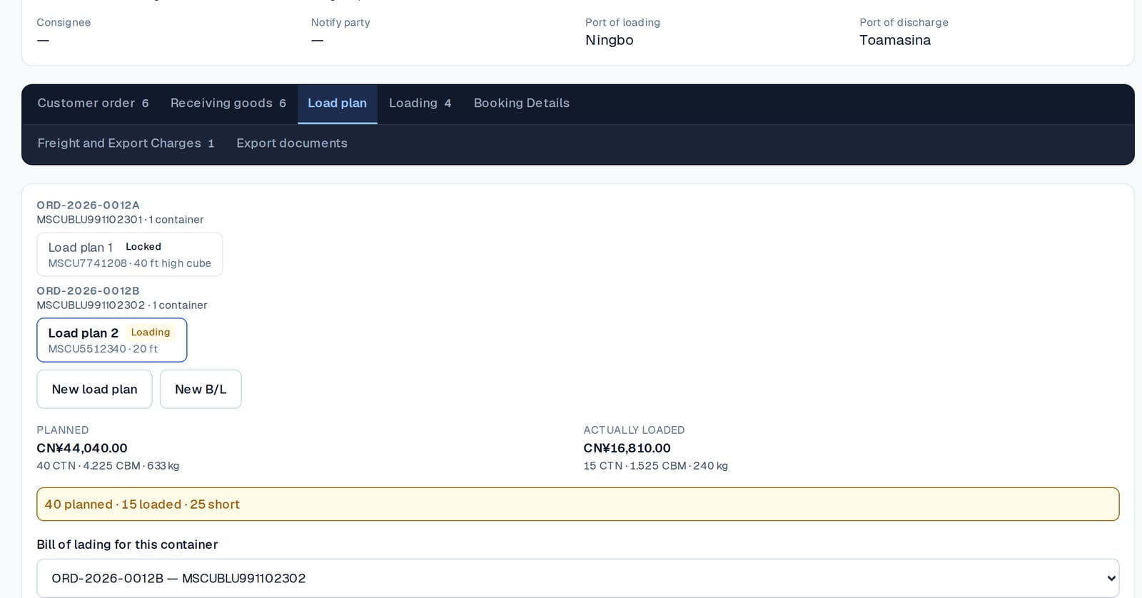This screenshot has width=1142, height=598.
Task: Click the planned CN¥44,040.00 value
Action: click(x=82, y=448)
